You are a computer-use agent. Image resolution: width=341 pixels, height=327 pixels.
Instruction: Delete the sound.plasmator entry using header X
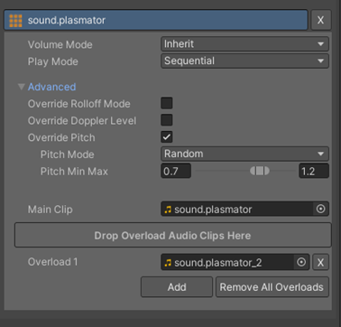(x=321, y=20)
